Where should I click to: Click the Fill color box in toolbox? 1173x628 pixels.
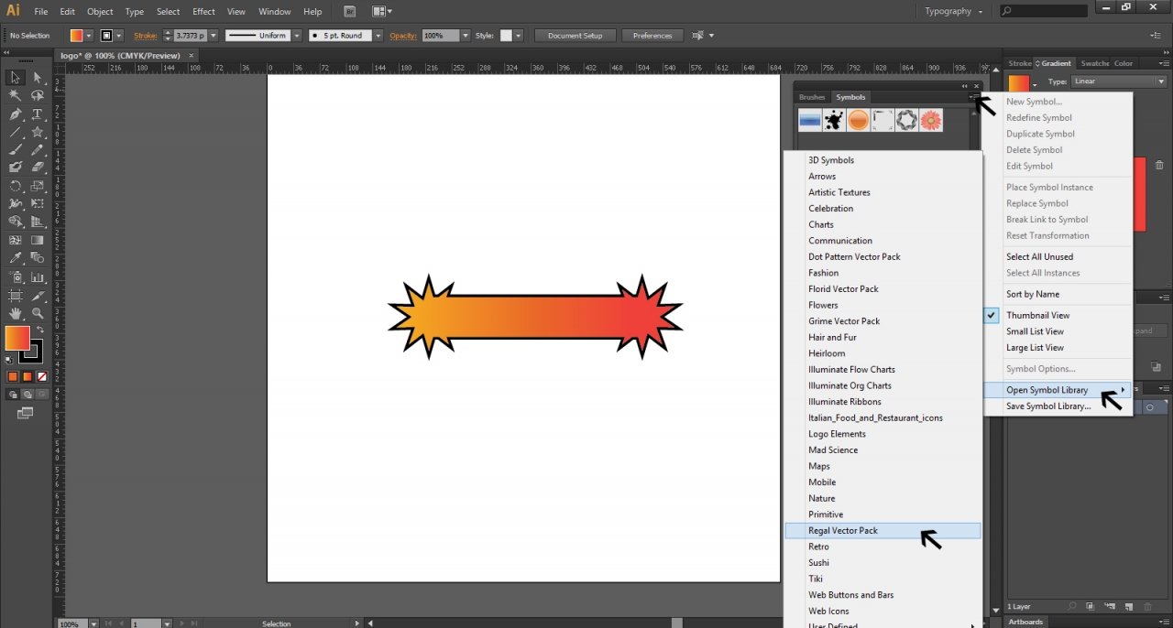point(16,338)
